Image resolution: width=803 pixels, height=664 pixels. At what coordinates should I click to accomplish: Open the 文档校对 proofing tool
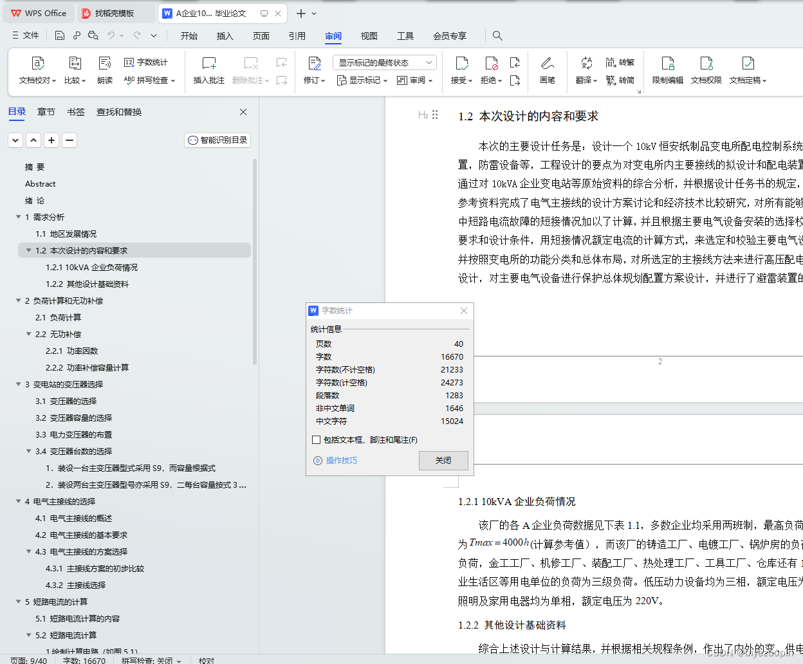coord(37,71)
